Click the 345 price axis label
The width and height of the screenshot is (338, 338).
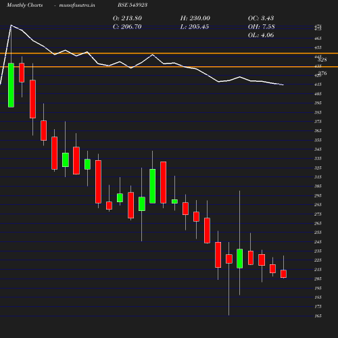(318, 149)
